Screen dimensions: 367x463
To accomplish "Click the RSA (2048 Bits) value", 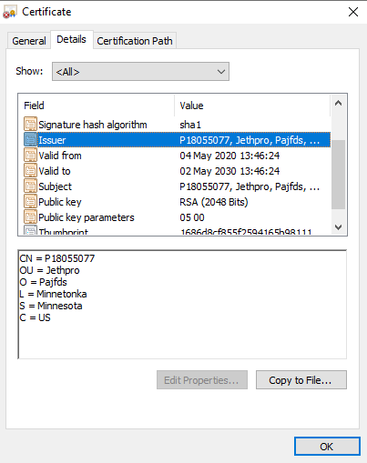I will 214,202.
